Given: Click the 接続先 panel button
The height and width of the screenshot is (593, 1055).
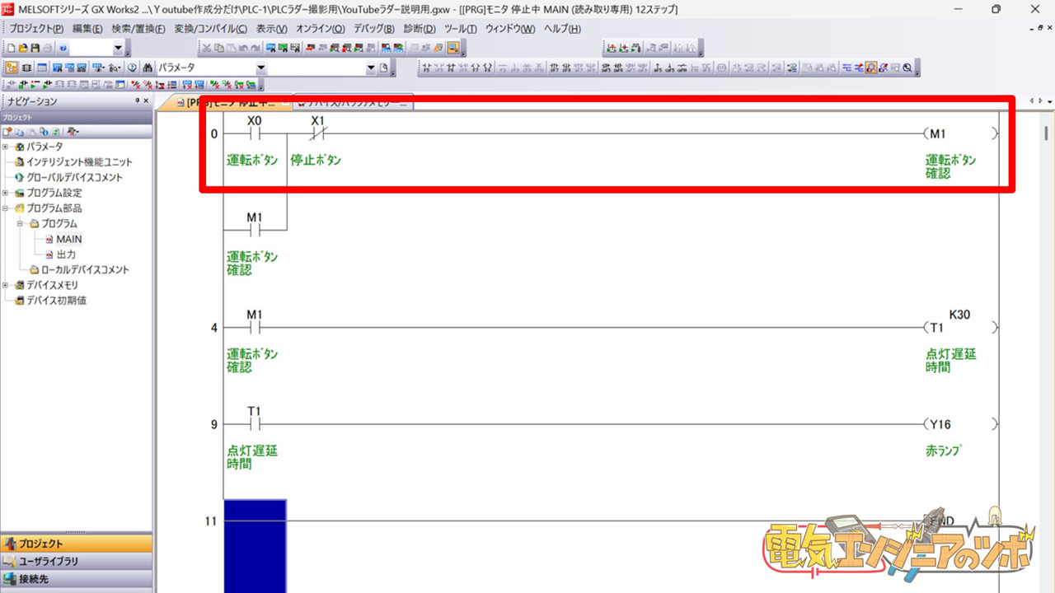Looking at the screenshot, I should [76, 579].
